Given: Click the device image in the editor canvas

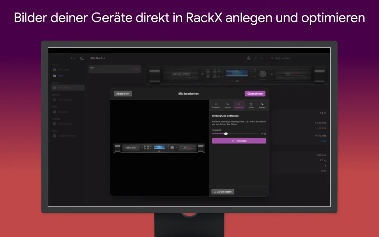Looking at the screenshot, I should pyautogui.click(x=159, y=147).
